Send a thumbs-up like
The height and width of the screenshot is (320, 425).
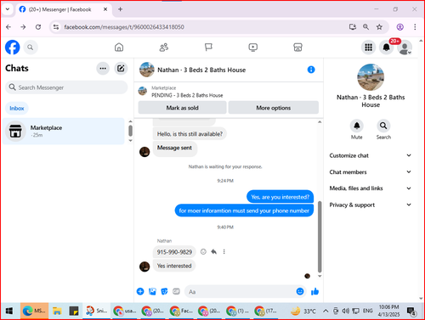[x=314, y=291]
